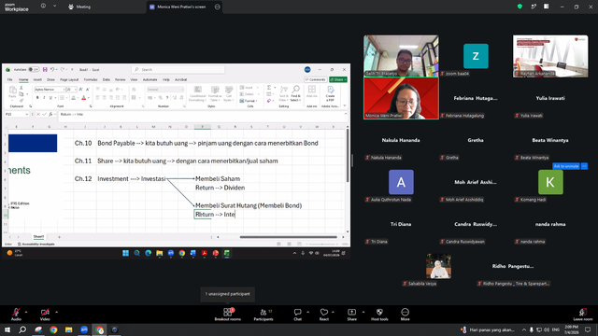Toggle Bold formatting in Excel
The width and height of the screenshot is (598, 336).
coord(37,98)
